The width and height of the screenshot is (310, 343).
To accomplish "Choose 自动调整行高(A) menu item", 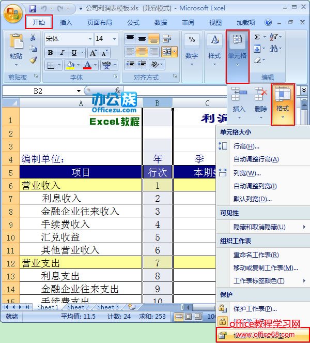I will 263,159.
